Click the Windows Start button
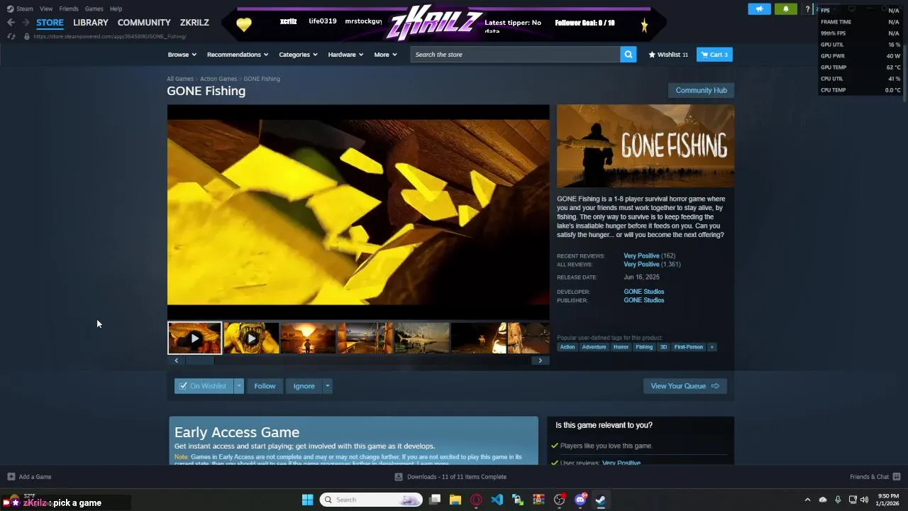The image size is (908, 511). coord(307,500)
